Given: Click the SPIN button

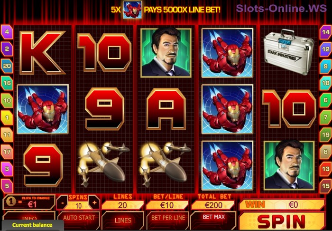Looking at the screenshot, I should tap(282, 221).
